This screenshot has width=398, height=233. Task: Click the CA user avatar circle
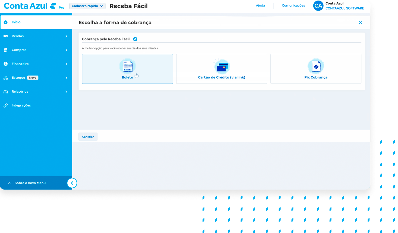pos(318,6)
